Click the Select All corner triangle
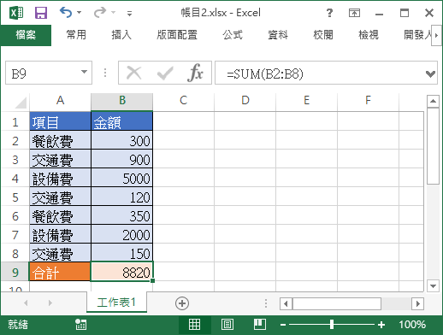This screenshot has height=335, width=443. (21, 103)
